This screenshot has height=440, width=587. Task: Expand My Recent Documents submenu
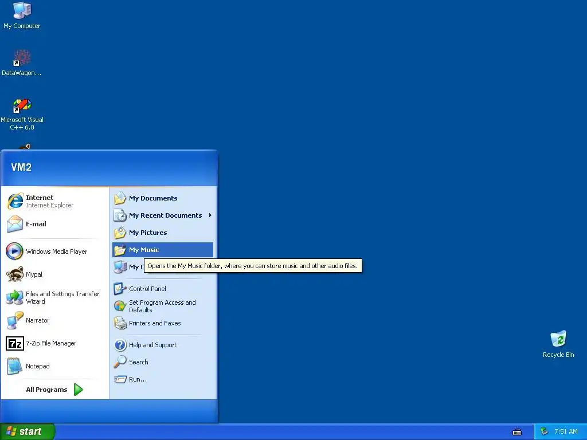pos(163,215)
